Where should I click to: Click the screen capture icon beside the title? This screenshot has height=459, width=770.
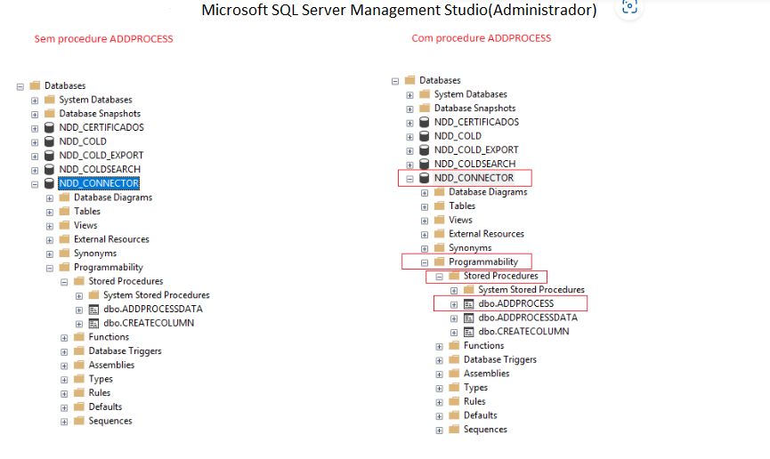[630, 7]
